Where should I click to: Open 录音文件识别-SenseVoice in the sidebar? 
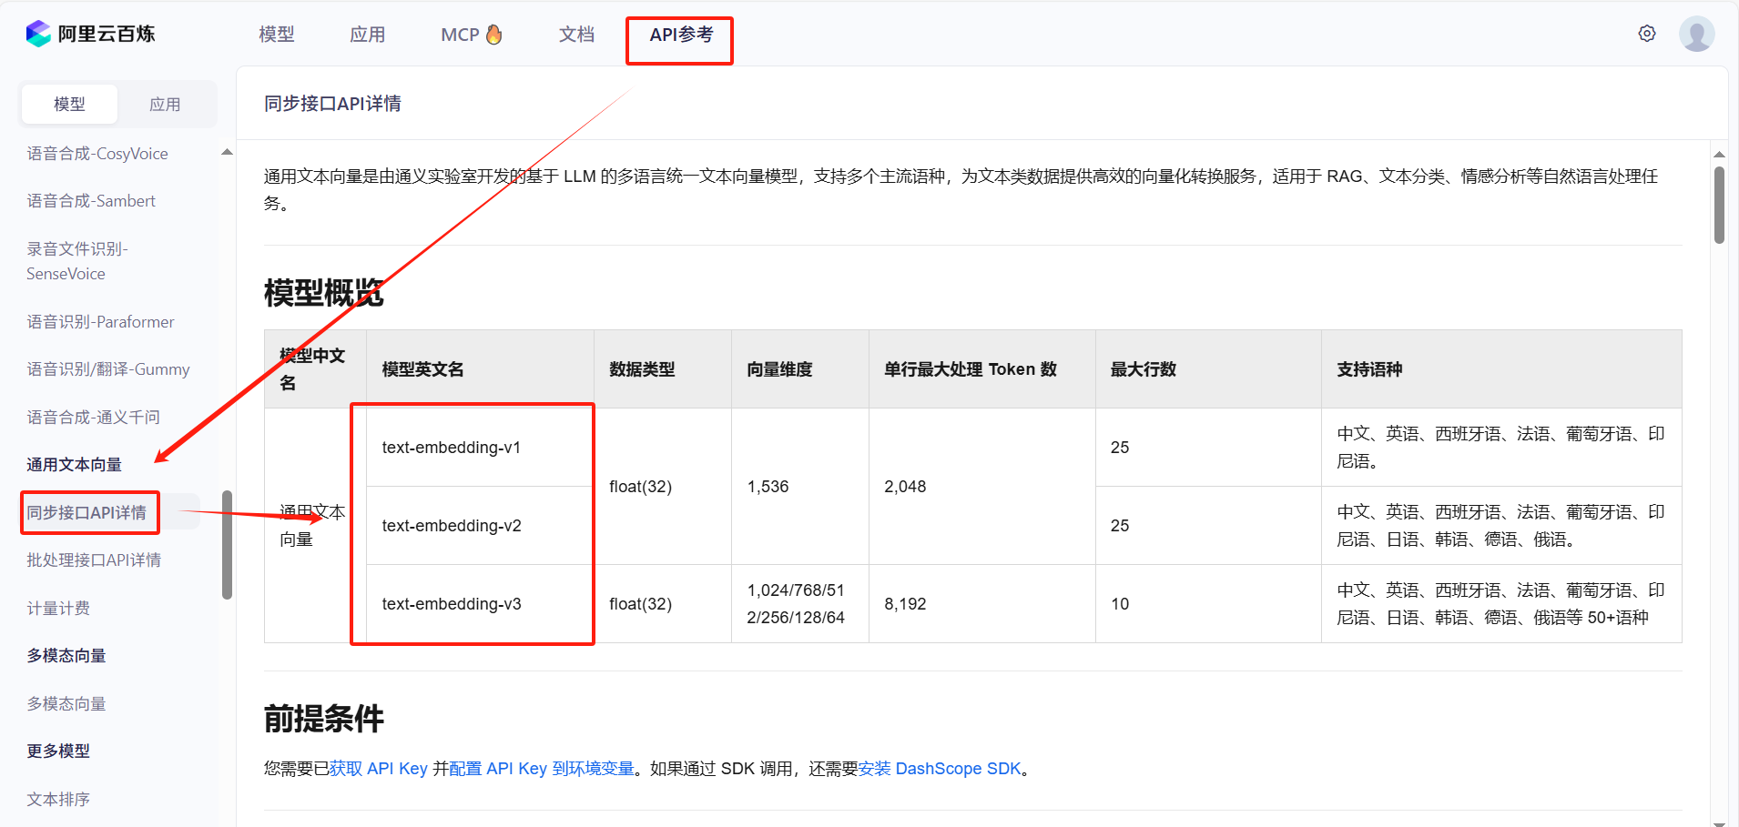point(77,261)
